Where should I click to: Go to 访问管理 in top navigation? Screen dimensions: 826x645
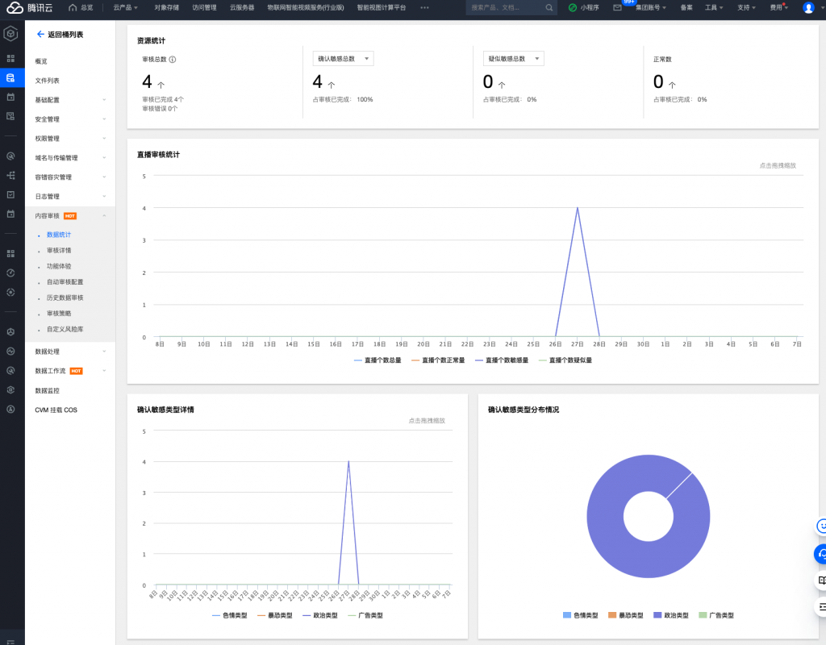click(x=204, y=7)
